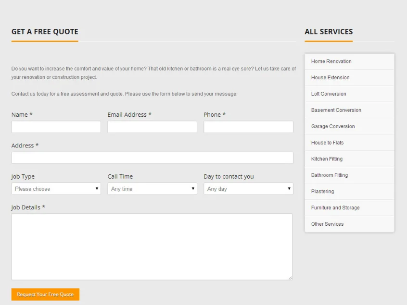This screenshot has width=407, height=305.
Task: Click into the Email Address field
Action: 152,127
